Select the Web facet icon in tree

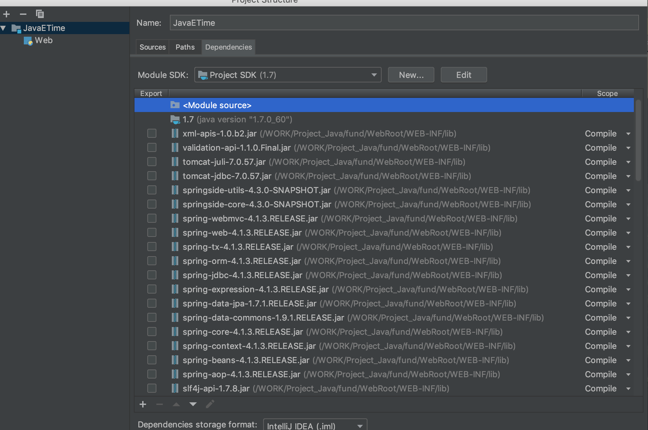click(x=28, y=41)
